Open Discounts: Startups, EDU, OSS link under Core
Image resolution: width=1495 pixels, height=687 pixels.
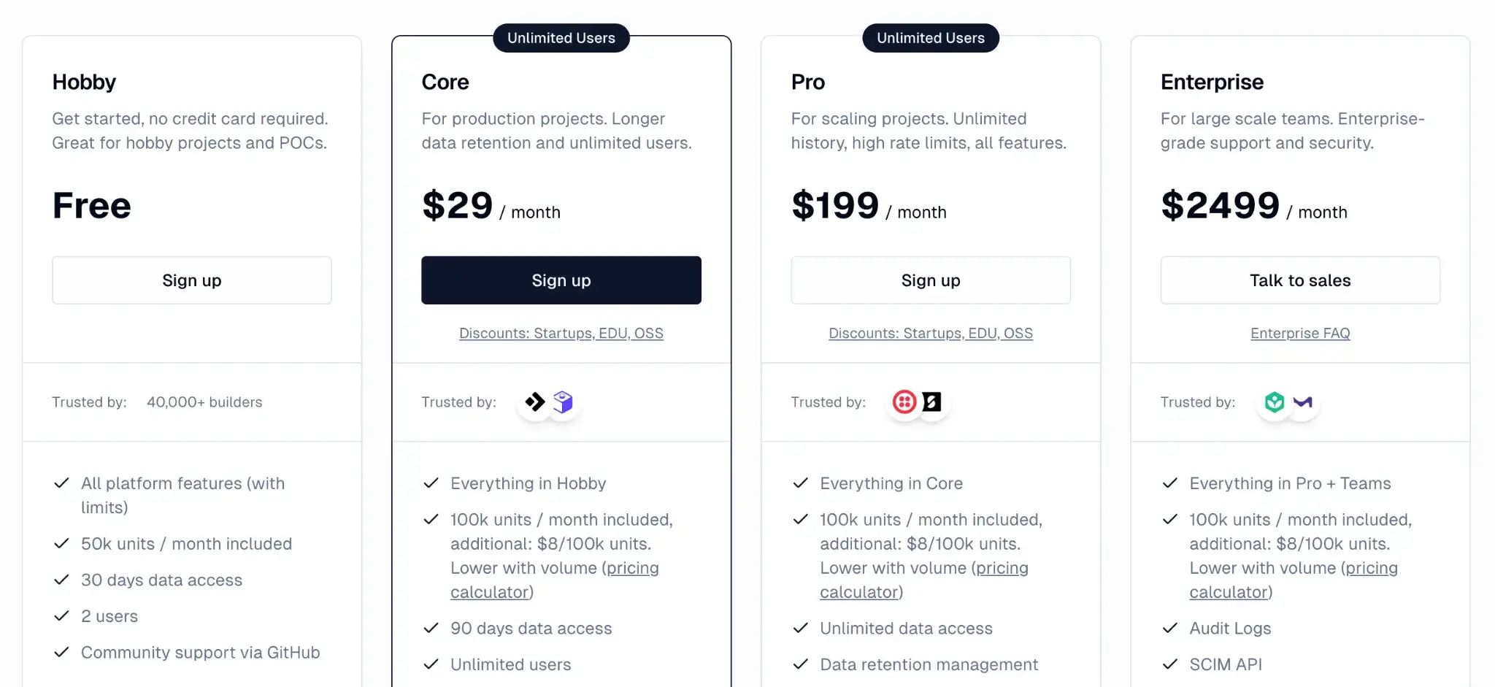[561, 334]
